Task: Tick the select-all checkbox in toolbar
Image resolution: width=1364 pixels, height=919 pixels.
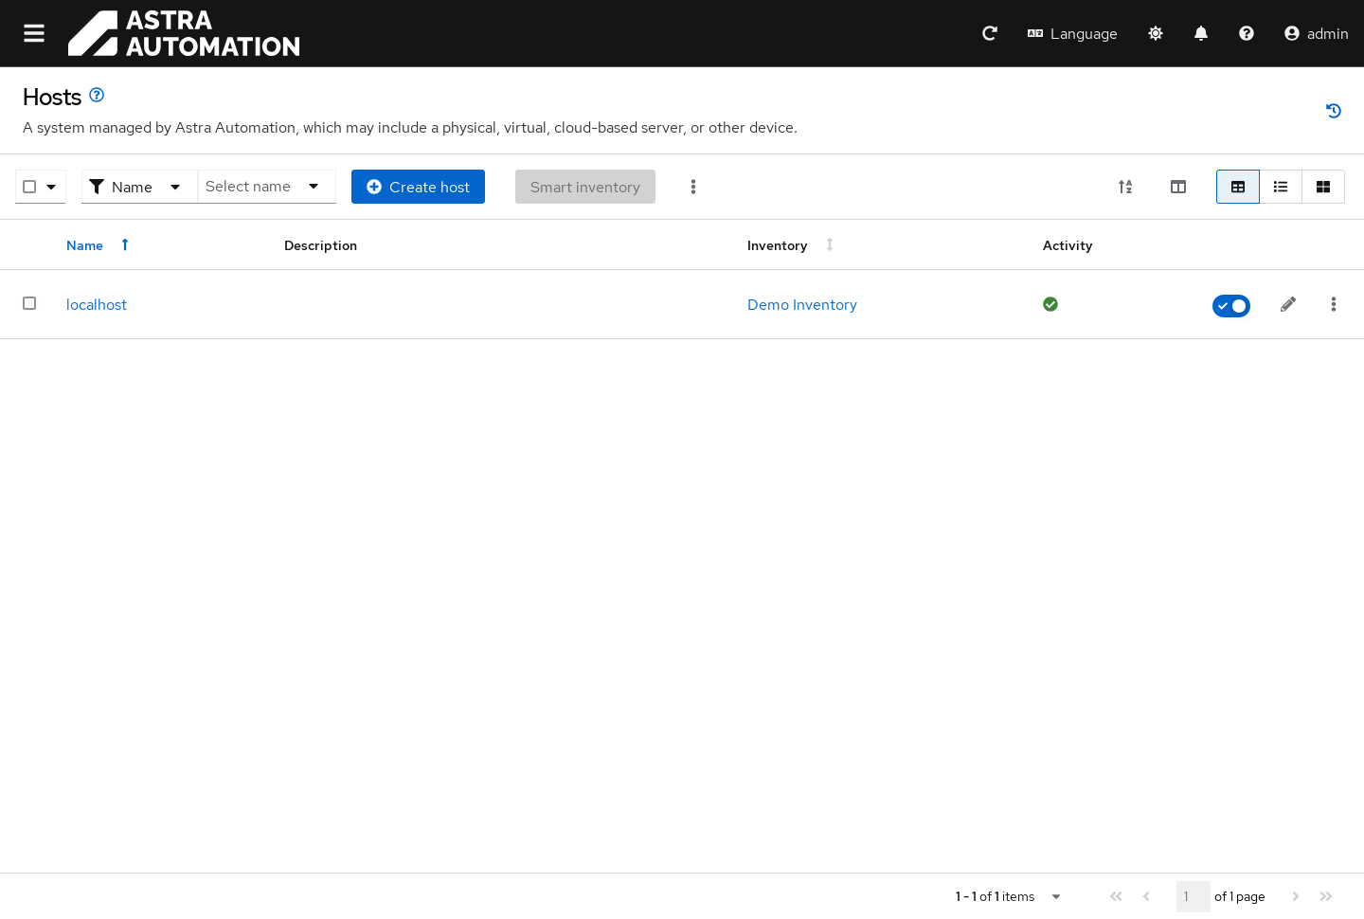Action: pyautogui.click(x=29, y=187)
